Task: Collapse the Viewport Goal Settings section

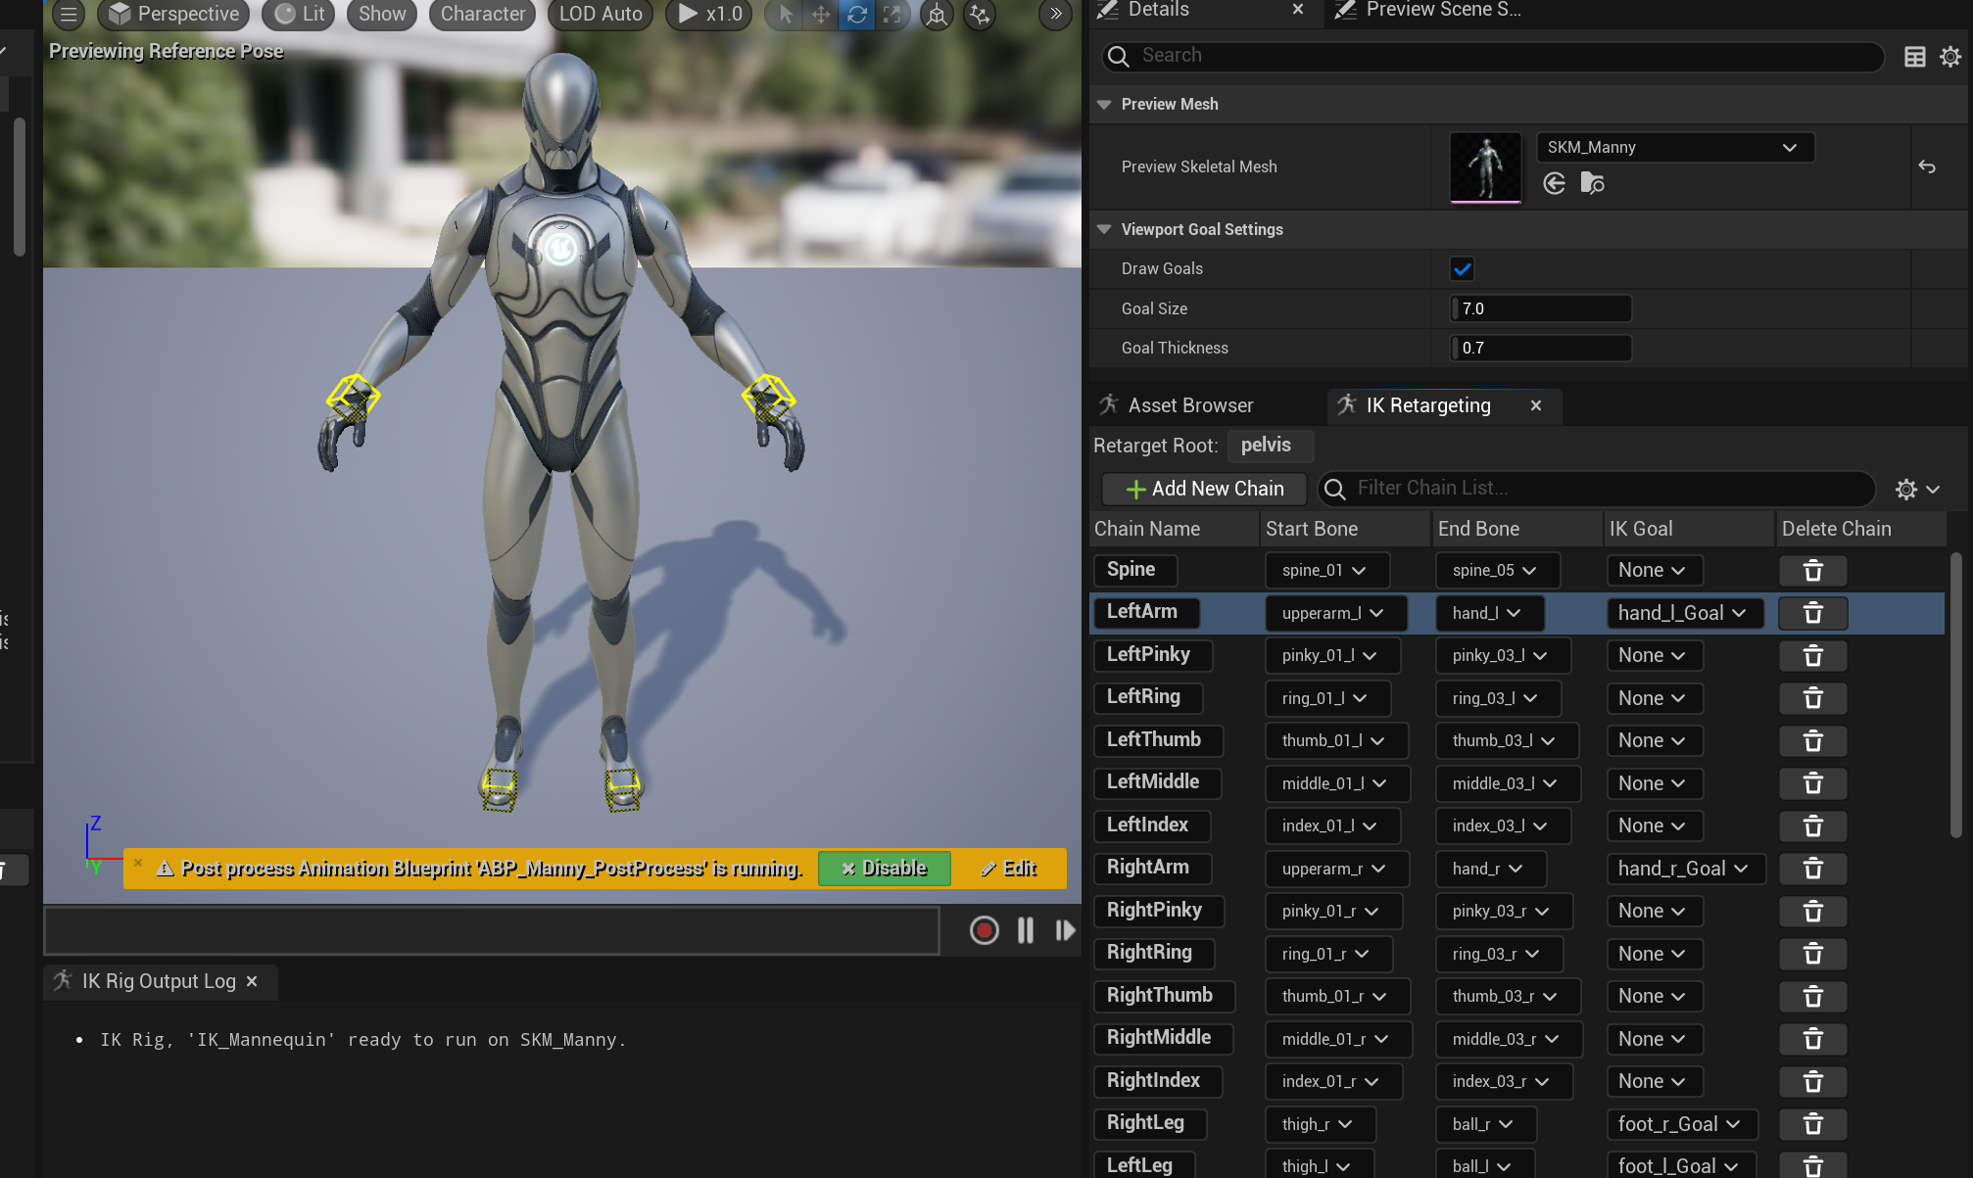Action: click(x=1104, y=229)
